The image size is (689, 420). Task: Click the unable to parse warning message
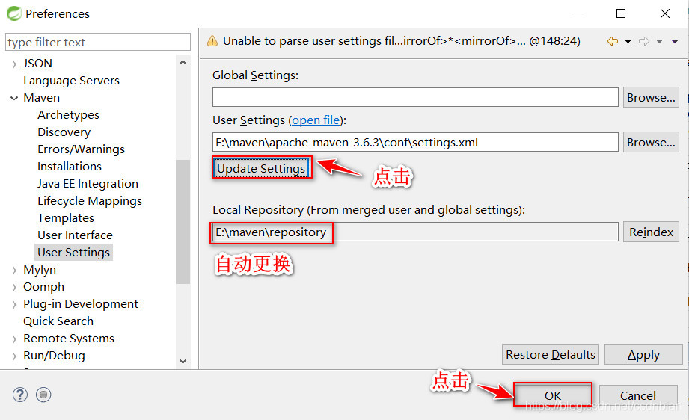point(401,41)
